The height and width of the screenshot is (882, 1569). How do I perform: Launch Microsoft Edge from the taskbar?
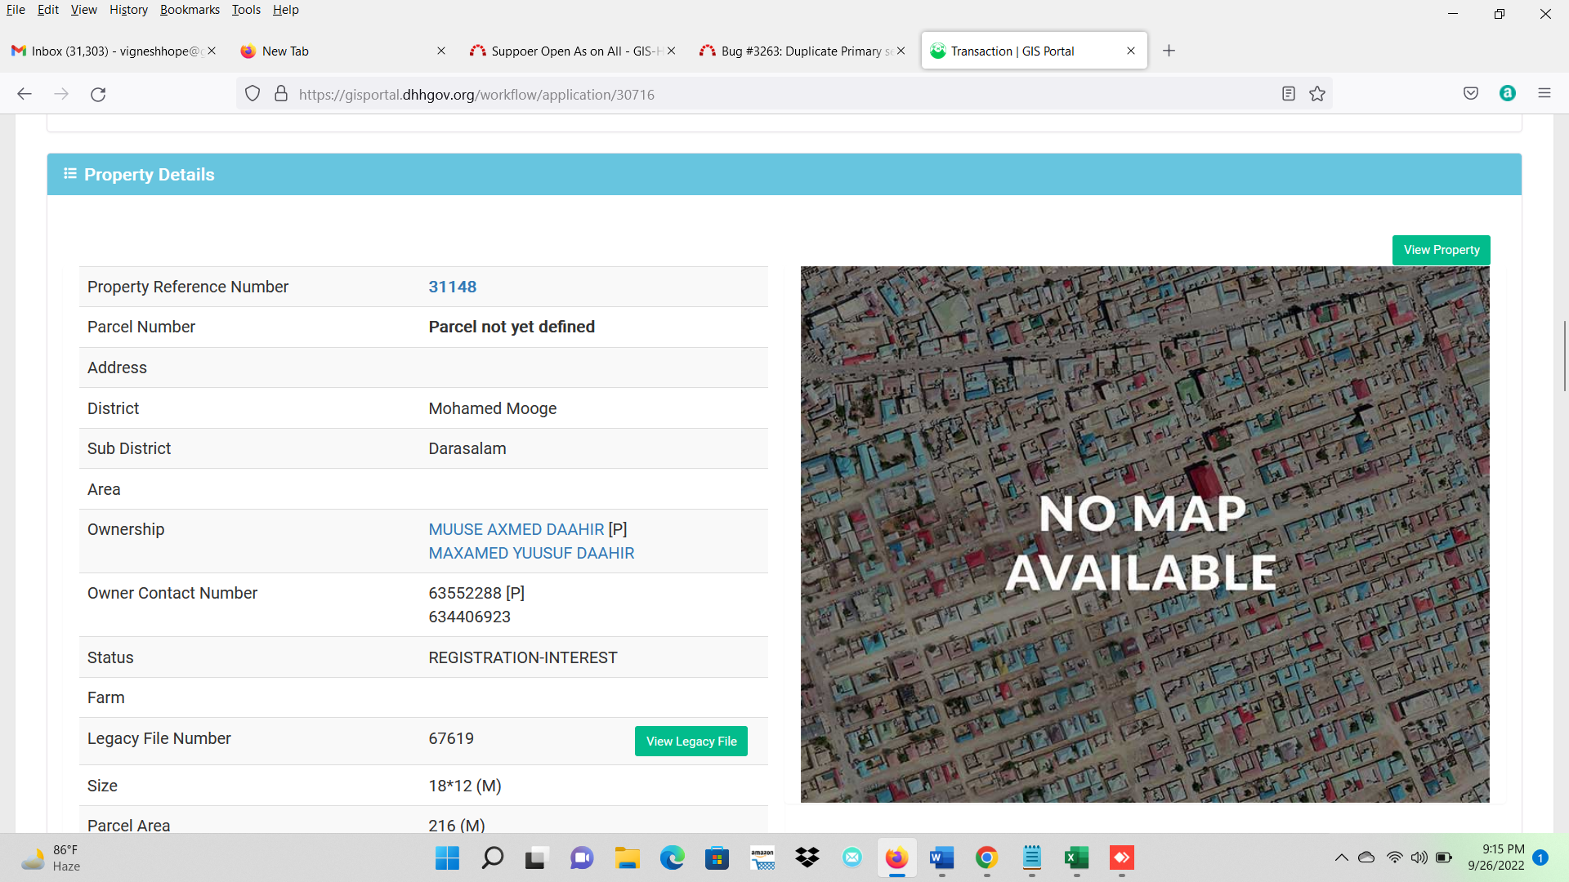[672, 857]
